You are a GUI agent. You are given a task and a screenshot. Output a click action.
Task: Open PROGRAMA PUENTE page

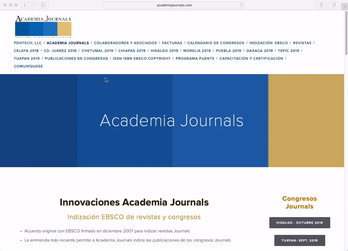coord(195,59)
